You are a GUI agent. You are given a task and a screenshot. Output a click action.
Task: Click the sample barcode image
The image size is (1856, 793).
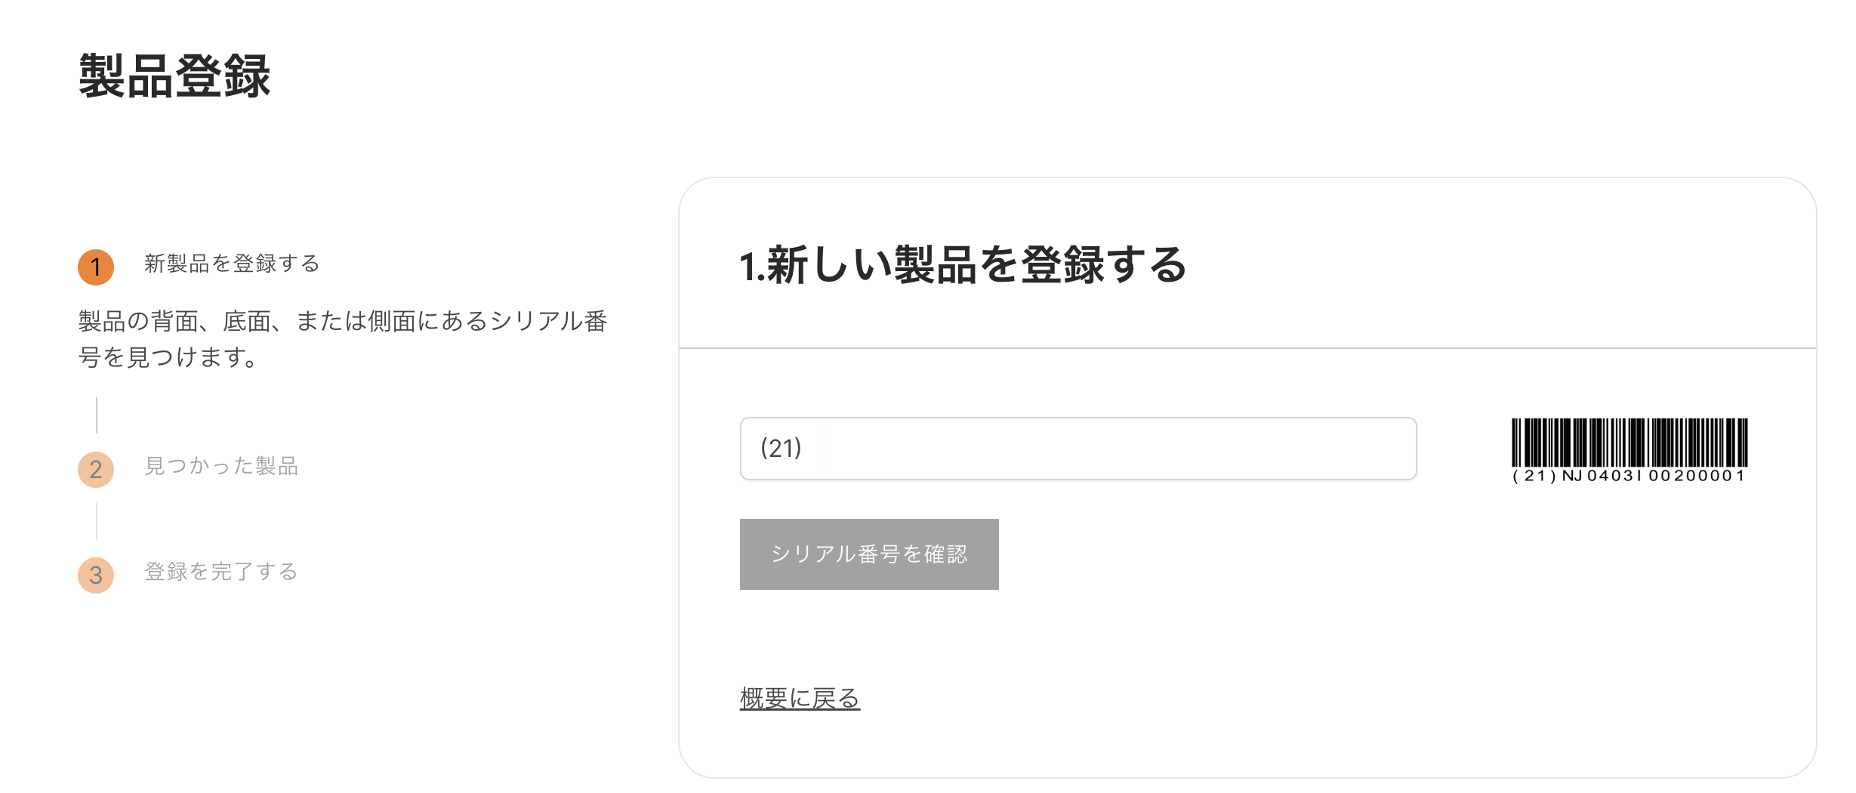[1629, 442]
